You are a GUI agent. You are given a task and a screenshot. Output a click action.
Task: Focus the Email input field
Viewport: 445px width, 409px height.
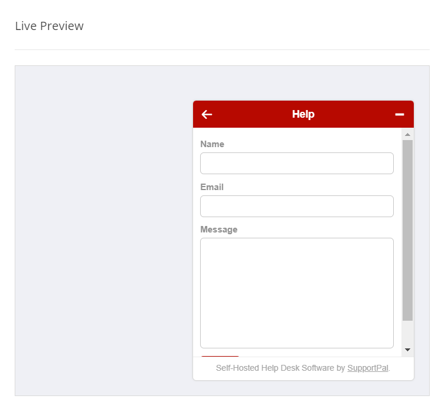coord(297,206)
